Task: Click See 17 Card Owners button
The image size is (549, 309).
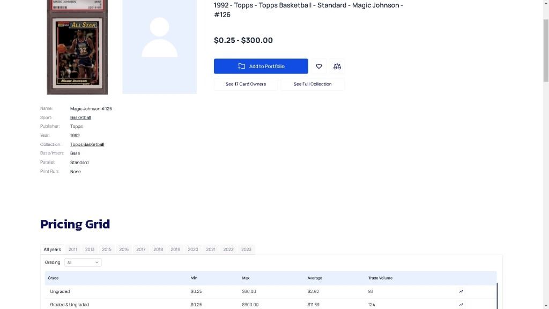Action: click(x=246, y=84)
